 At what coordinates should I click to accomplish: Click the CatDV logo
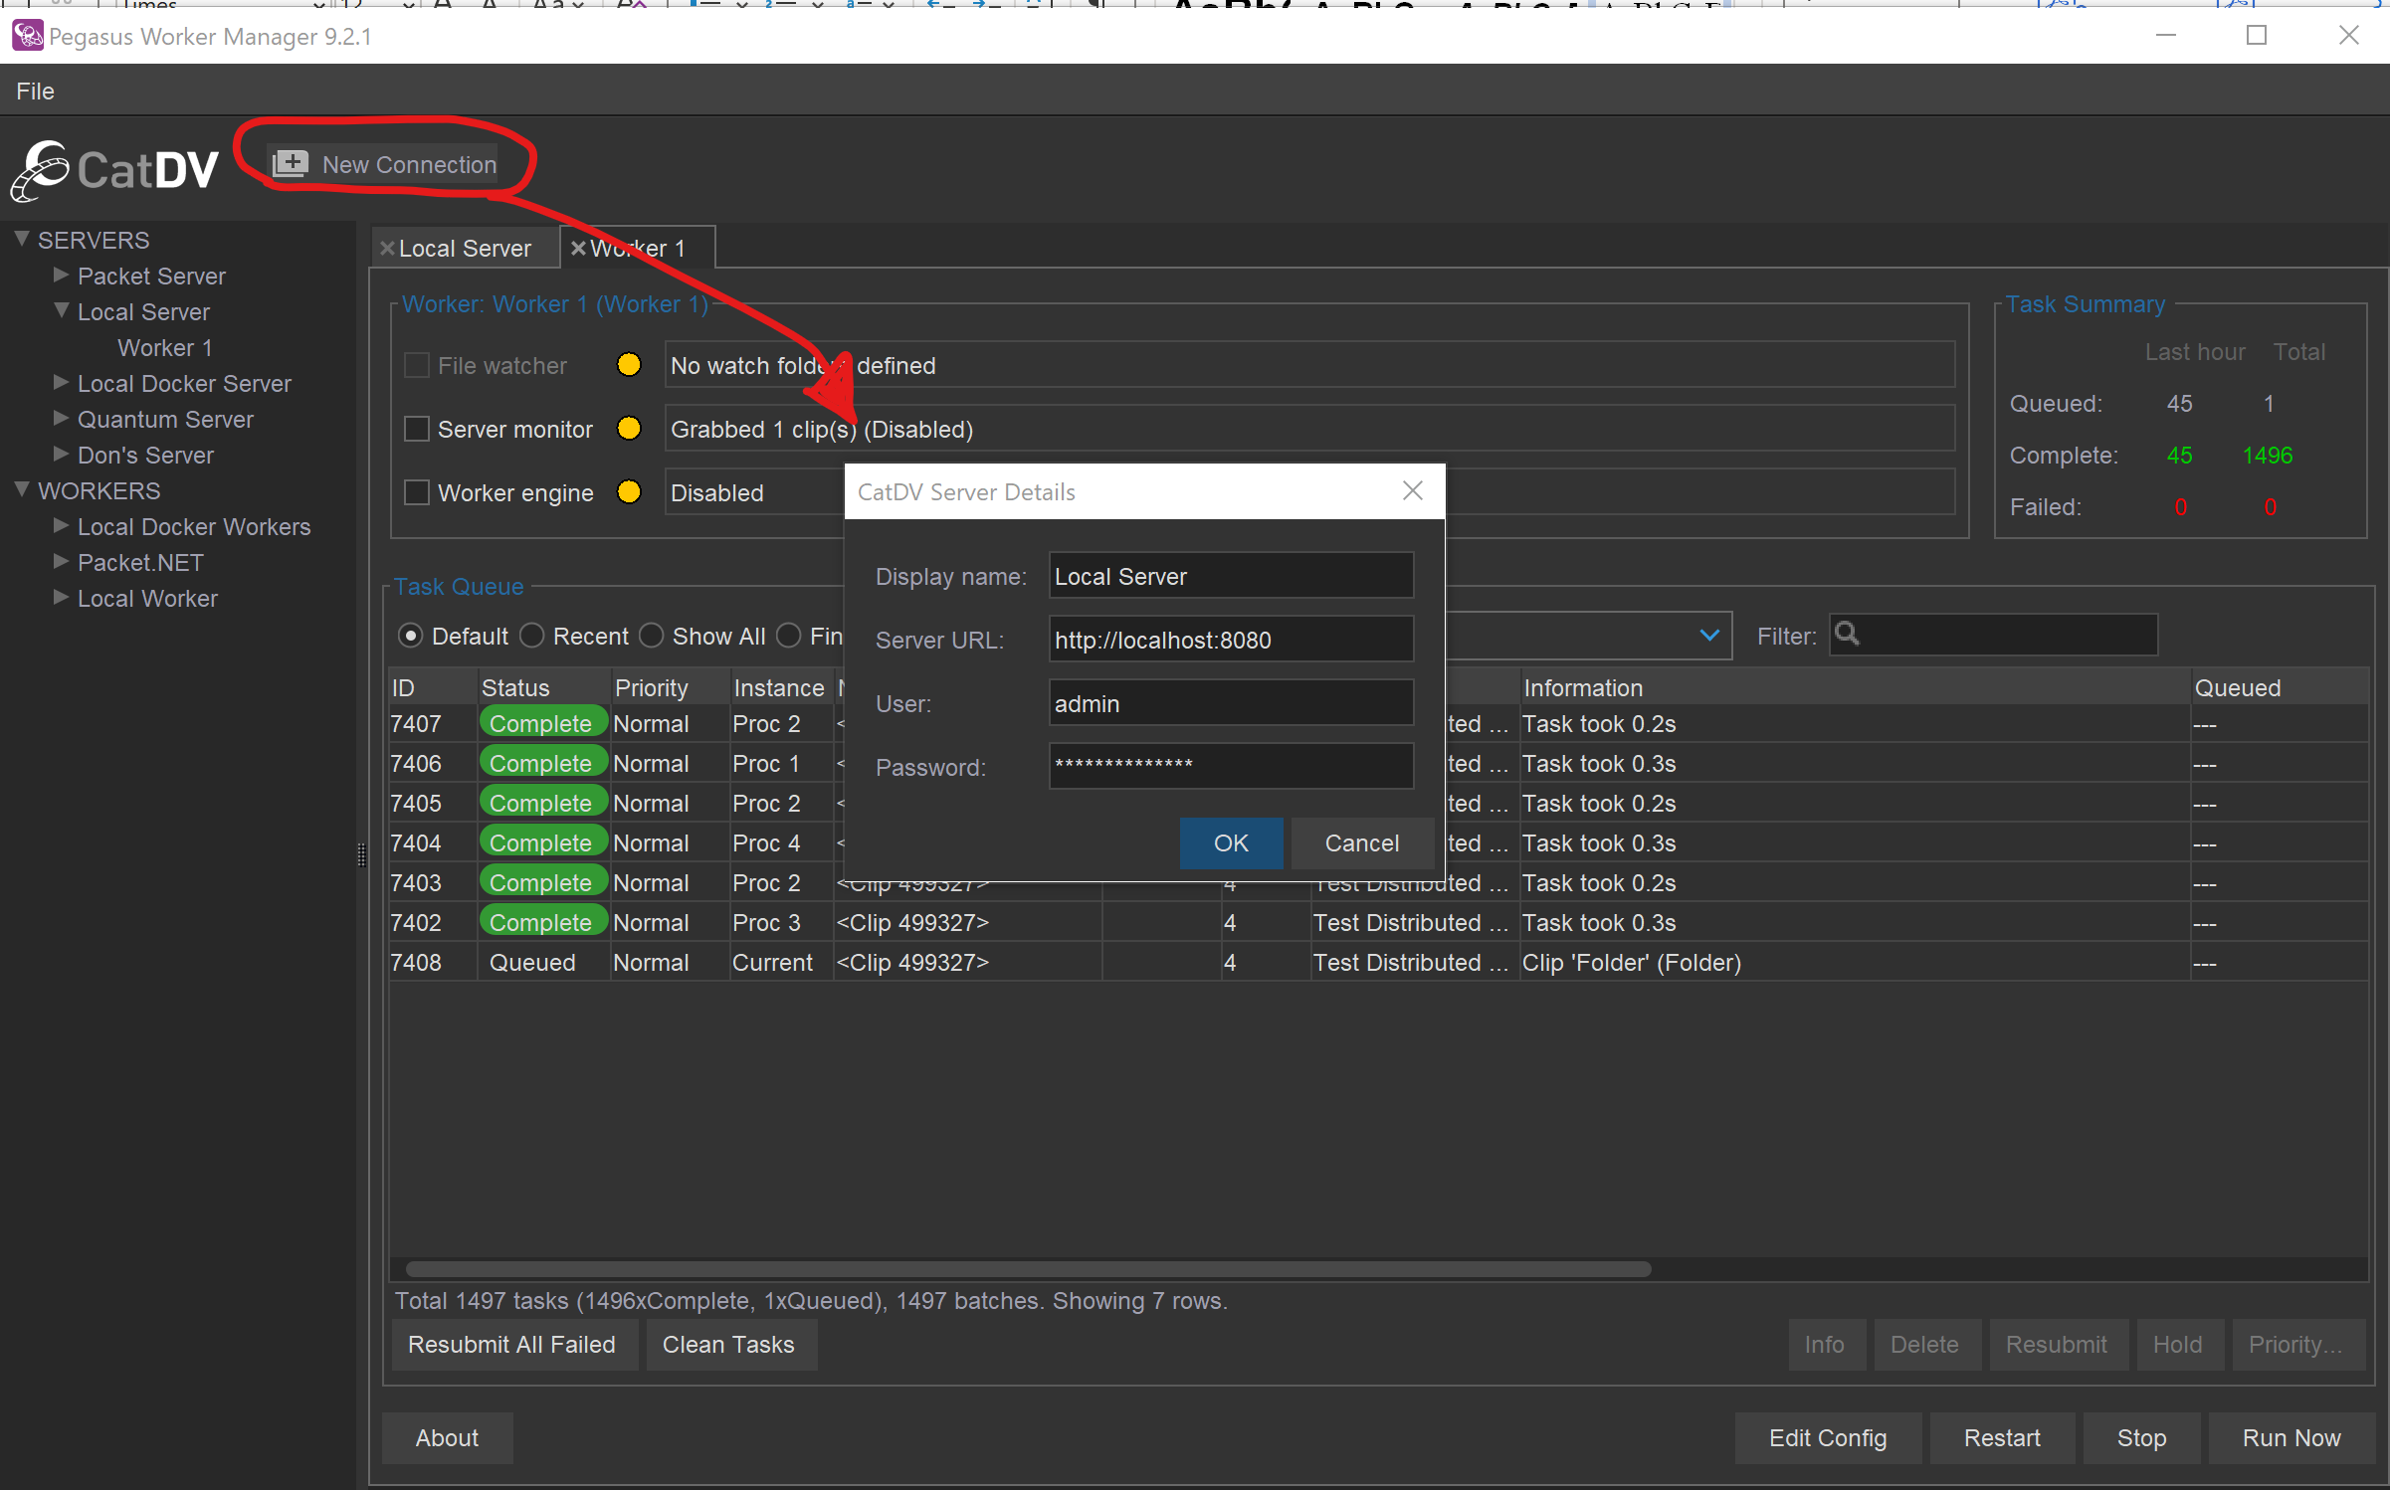coord(114,170)
